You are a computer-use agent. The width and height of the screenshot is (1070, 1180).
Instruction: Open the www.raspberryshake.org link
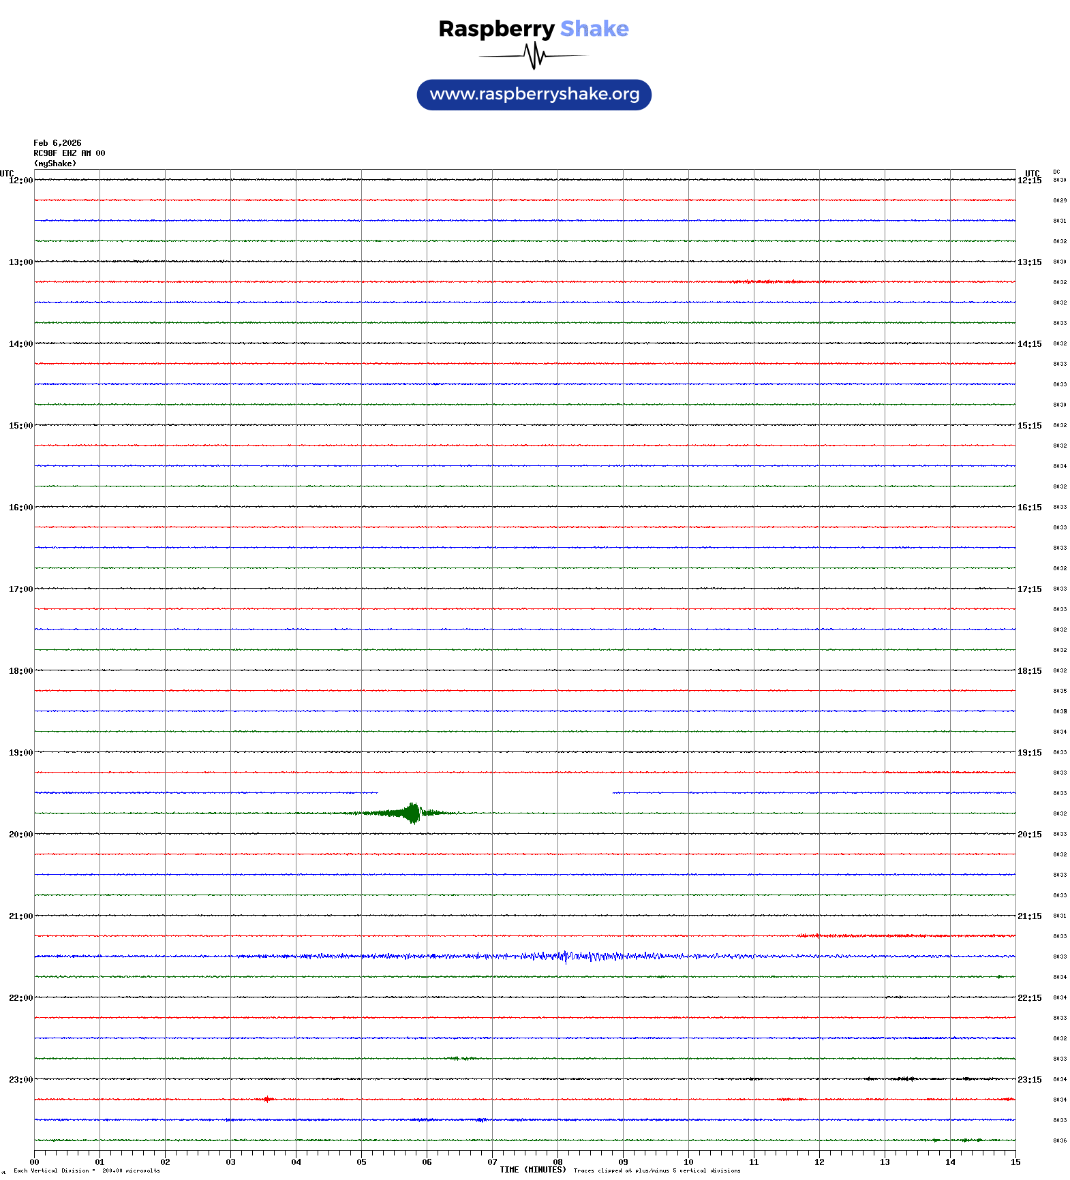point(534,95)
